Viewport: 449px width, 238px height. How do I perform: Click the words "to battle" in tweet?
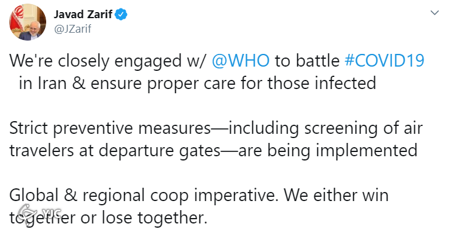pyautogui.click(x=307, y=61)
